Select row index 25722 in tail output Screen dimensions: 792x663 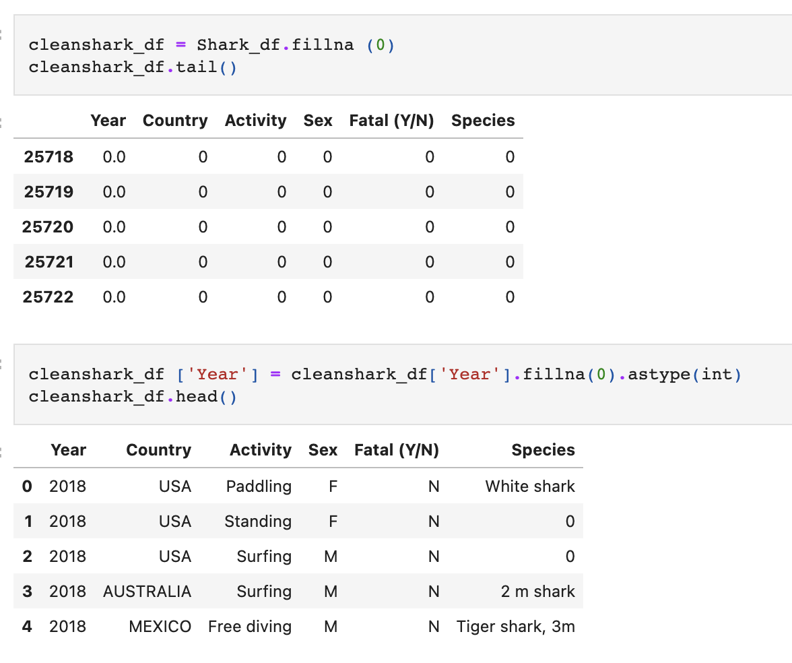(x=48, y=296)
